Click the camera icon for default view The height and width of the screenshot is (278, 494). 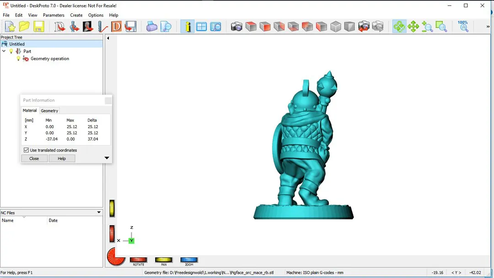236,27
